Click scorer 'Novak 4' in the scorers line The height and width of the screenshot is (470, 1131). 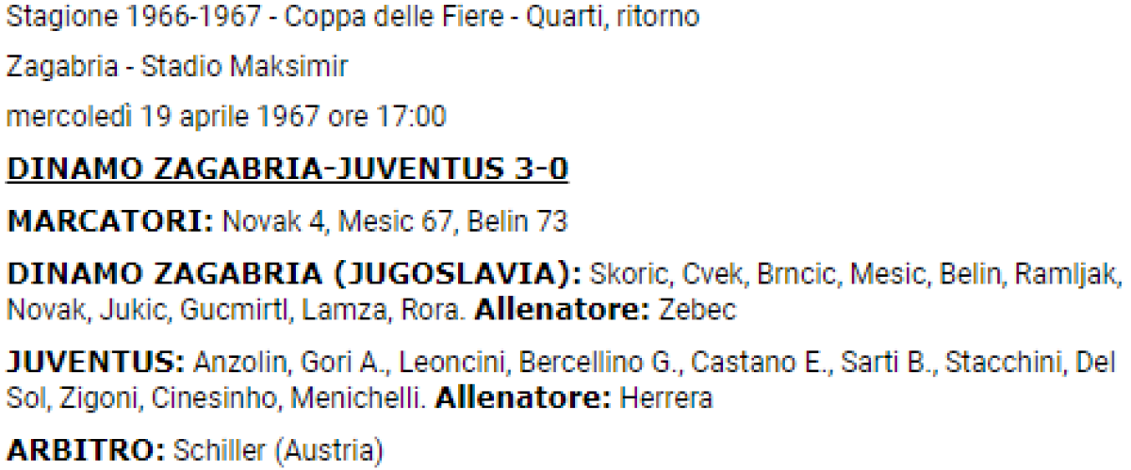[270, 222]
